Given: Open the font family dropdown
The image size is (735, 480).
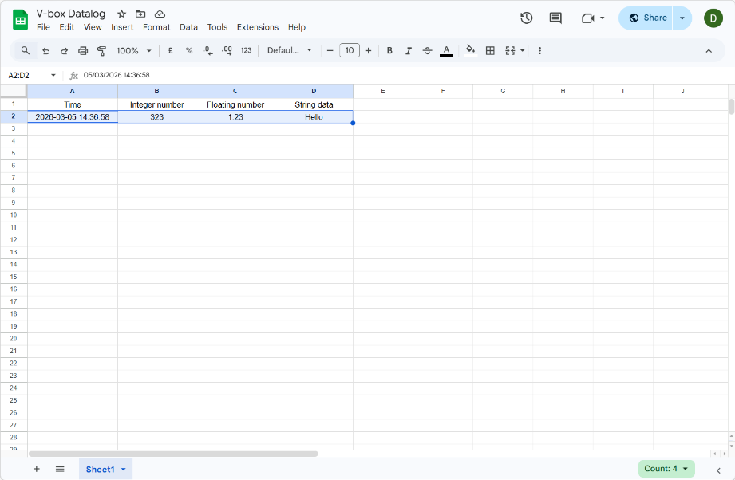Looking at the screenshot, I should pyautogui.click(x=290, y=50).
